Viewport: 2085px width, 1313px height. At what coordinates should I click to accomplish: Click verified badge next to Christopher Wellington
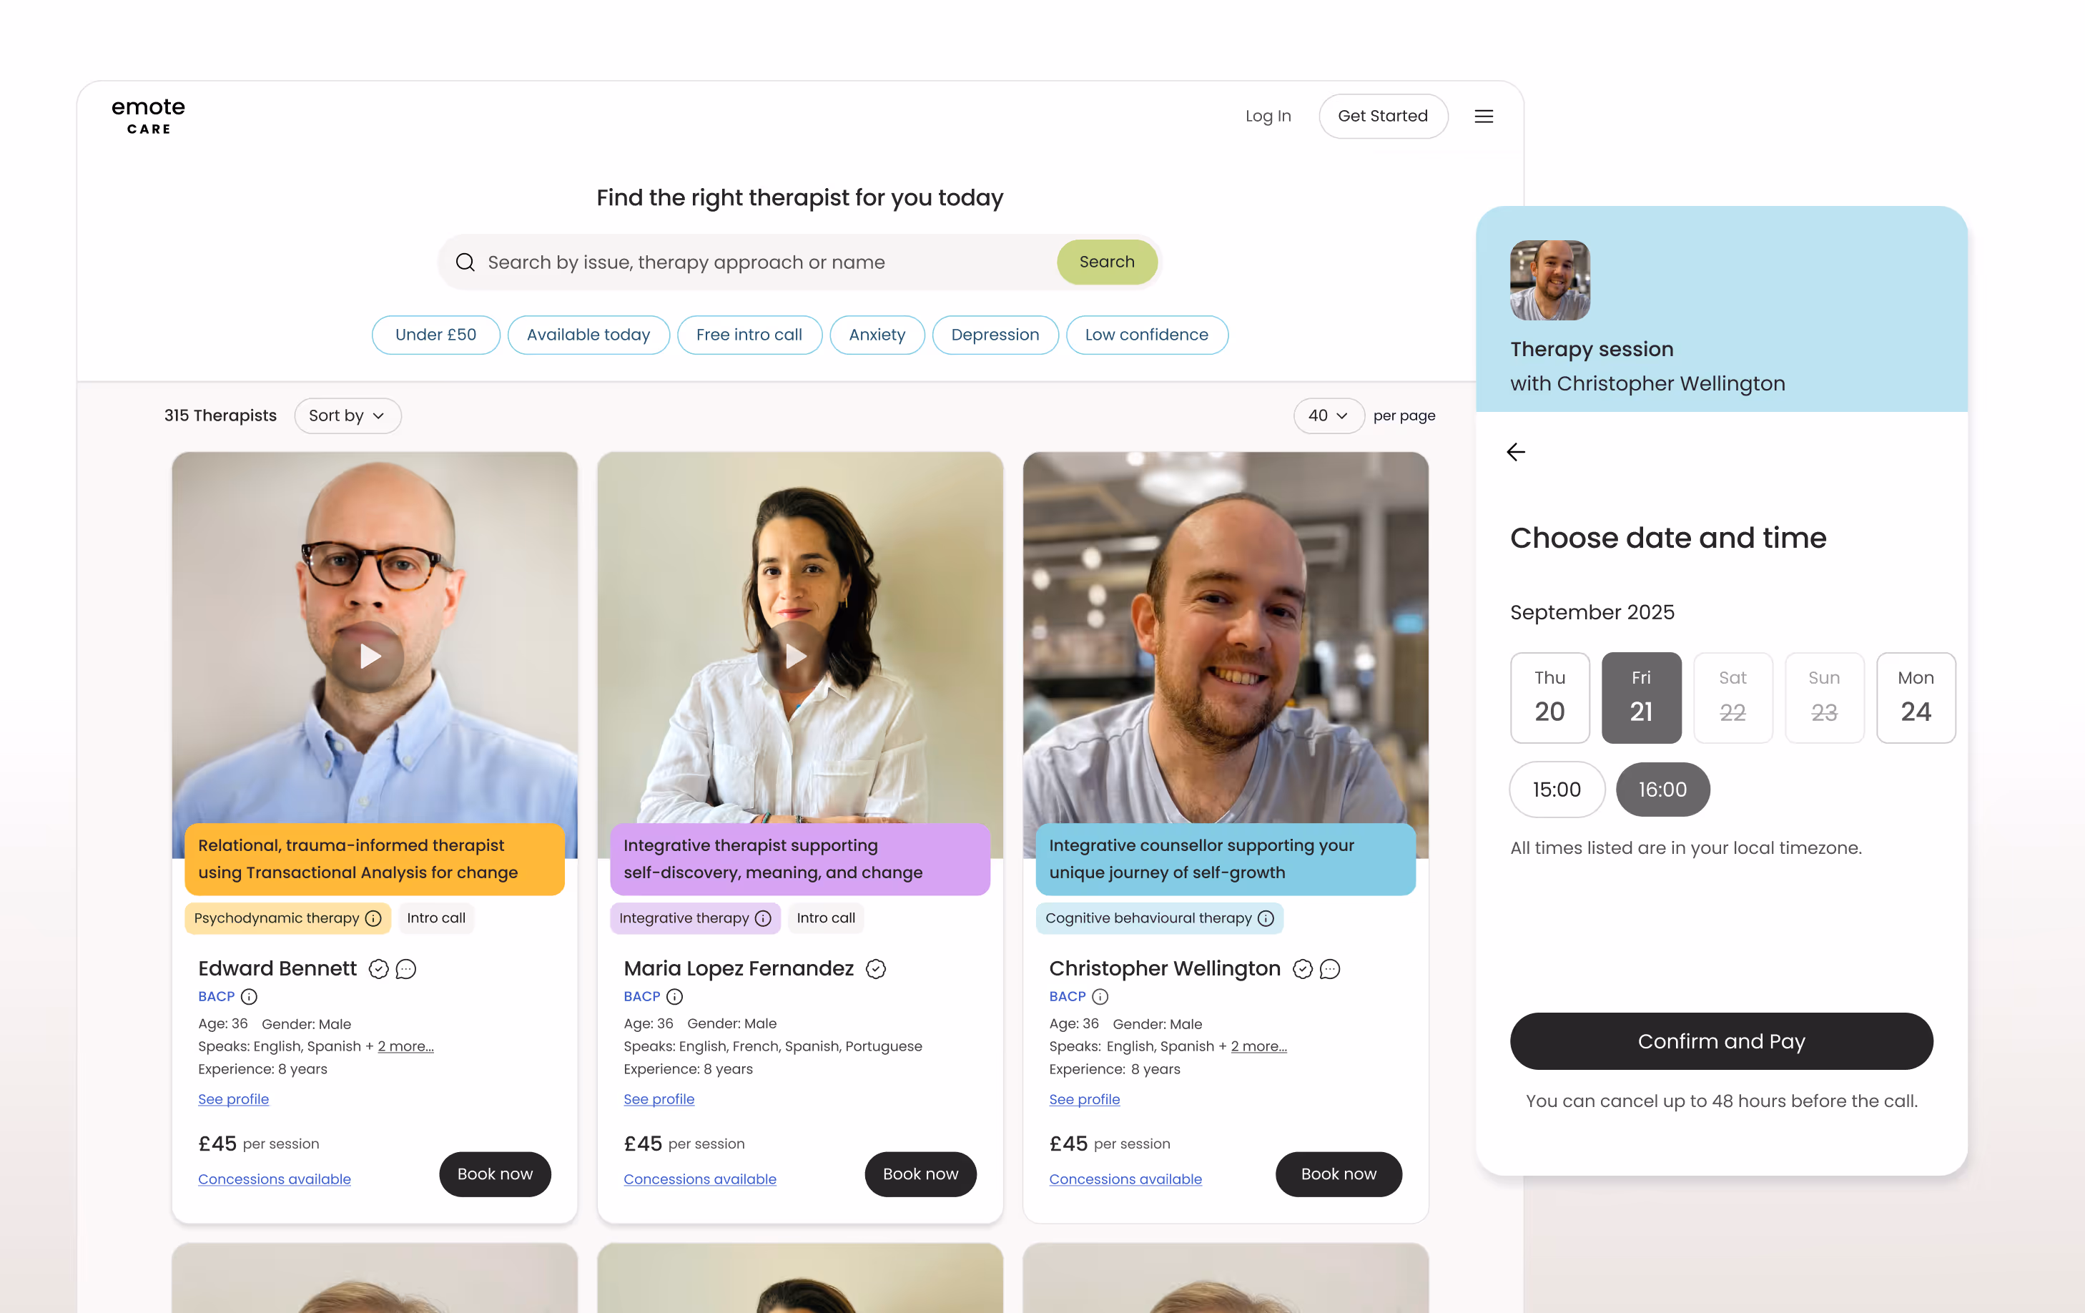tap(1302, 969)
